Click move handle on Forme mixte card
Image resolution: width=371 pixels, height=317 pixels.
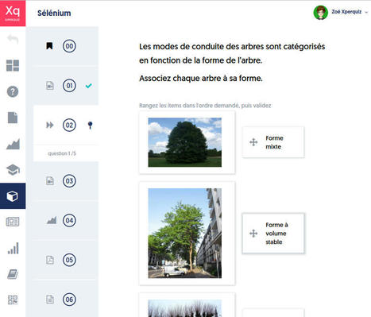click(x=253, y=142)
